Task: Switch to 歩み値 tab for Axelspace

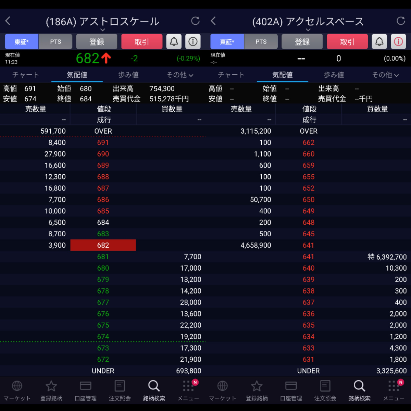Action: click(334, 75)
